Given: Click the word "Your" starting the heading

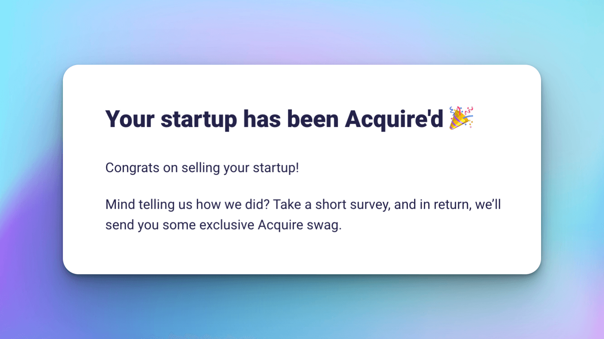Looking at the screenshot, I should (130, 119).
